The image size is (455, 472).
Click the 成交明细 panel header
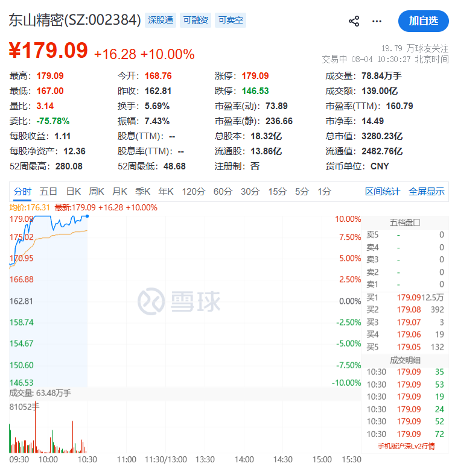coord(405,360)
